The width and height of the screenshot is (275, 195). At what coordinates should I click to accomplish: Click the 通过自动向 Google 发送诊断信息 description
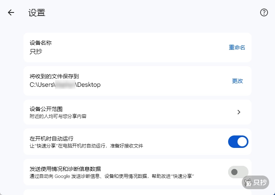click(112, 176)
